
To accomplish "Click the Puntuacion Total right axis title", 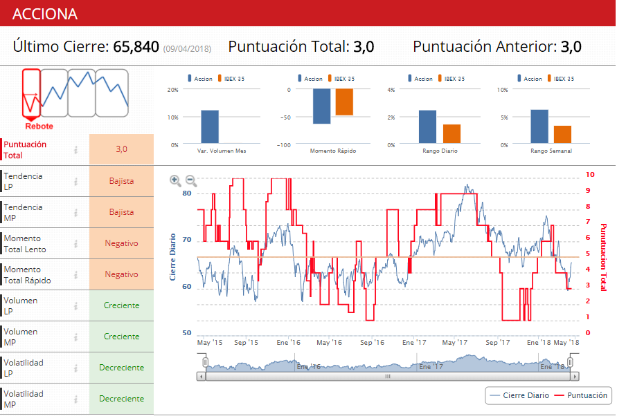I will pos(603,257).
